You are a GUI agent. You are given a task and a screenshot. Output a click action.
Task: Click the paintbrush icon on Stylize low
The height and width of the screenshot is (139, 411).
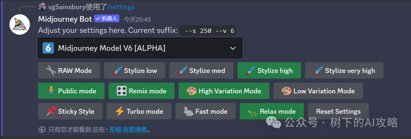(x=118, y=70)
